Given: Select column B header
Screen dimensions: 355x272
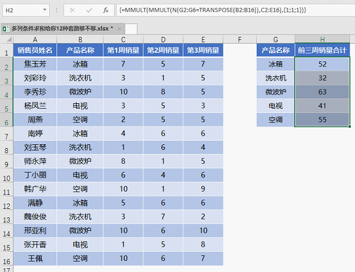Looking at the screenshot, I should pos(80,39).
